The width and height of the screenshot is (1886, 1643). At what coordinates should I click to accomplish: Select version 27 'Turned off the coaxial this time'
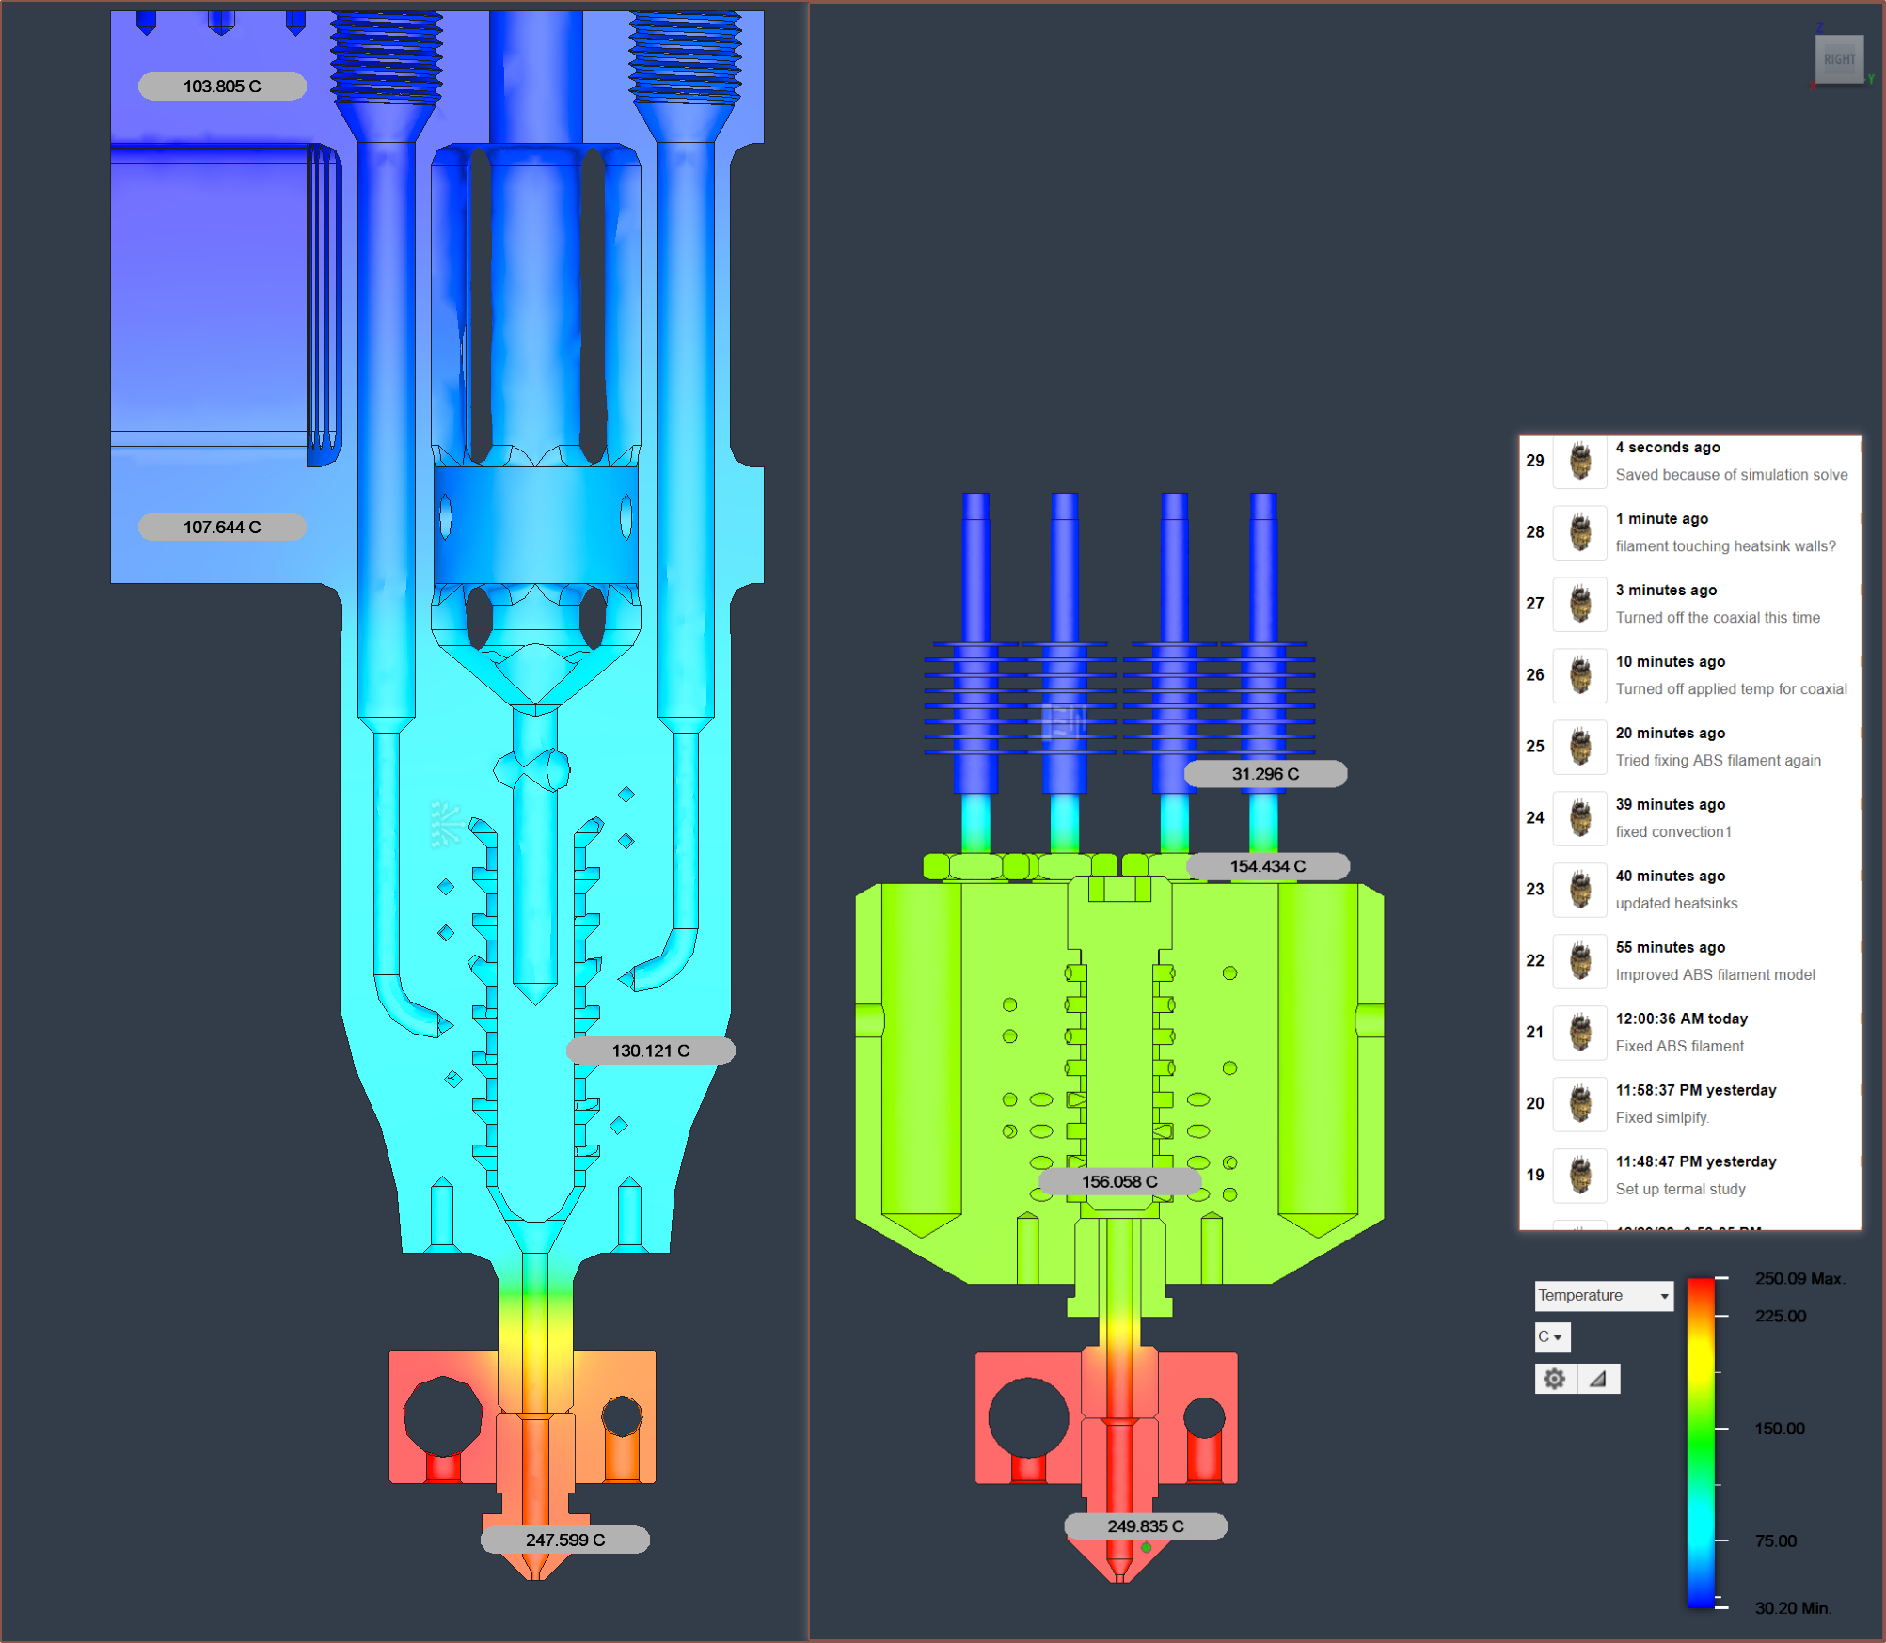[1717, 618]
